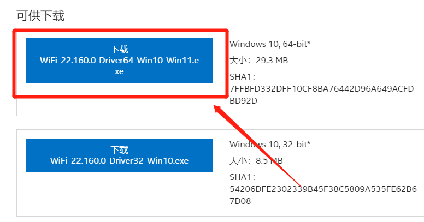Image resolution: width=424 pixels, height=222 pixels.
Task: Click the SHA1 label above the 7FFBFD hash
Action: [x=243, y=76]
